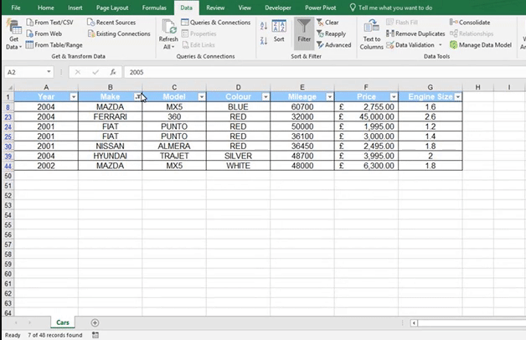The width and height of the screenshot is (526, 340).
Task: Clear the filter using Clear button
Action: tap(327, 23)
